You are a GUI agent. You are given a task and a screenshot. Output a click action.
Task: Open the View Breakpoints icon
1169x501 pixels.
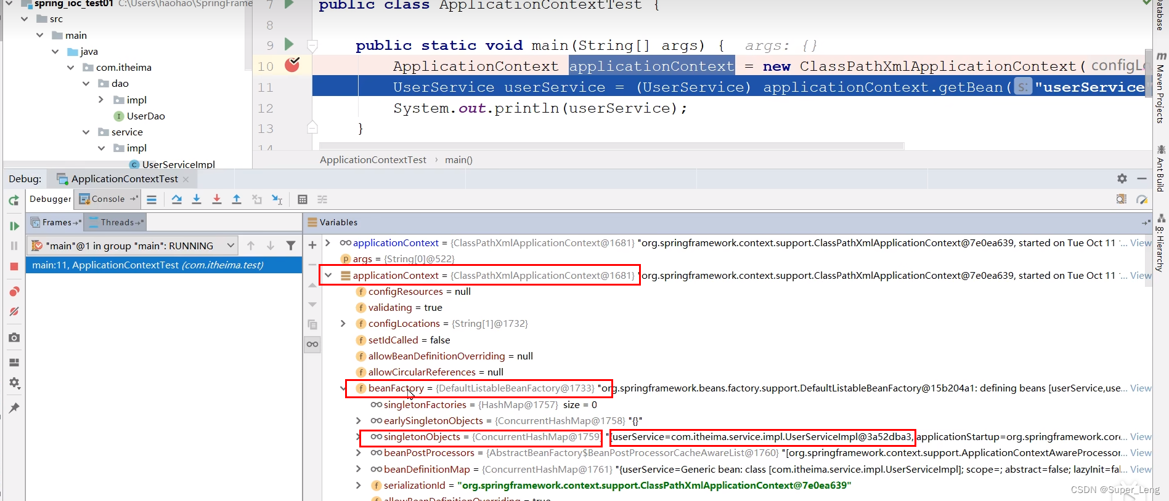pos(14,291)
